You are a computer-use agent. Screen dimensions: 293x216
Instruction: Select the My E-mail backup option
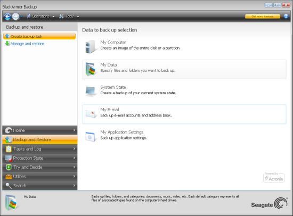pyautogui.click(x=184, y=114)
